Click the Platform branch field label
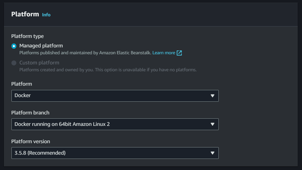Viewport: 302px width, 170px height. click(30, 112)
